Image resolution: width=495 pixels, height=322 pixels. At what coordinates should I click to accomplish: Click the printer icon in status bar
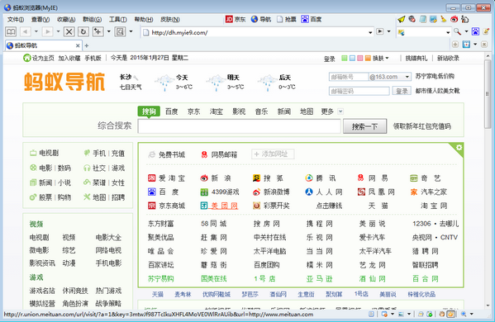[x=421, y=314]
